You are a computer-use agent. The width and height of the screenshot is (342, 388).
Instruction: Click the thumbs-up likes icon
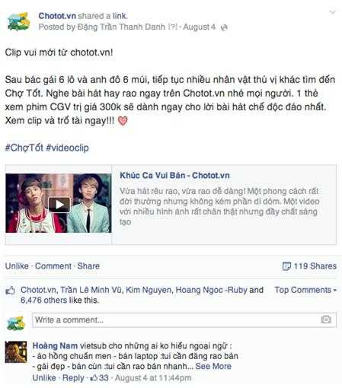11,291
